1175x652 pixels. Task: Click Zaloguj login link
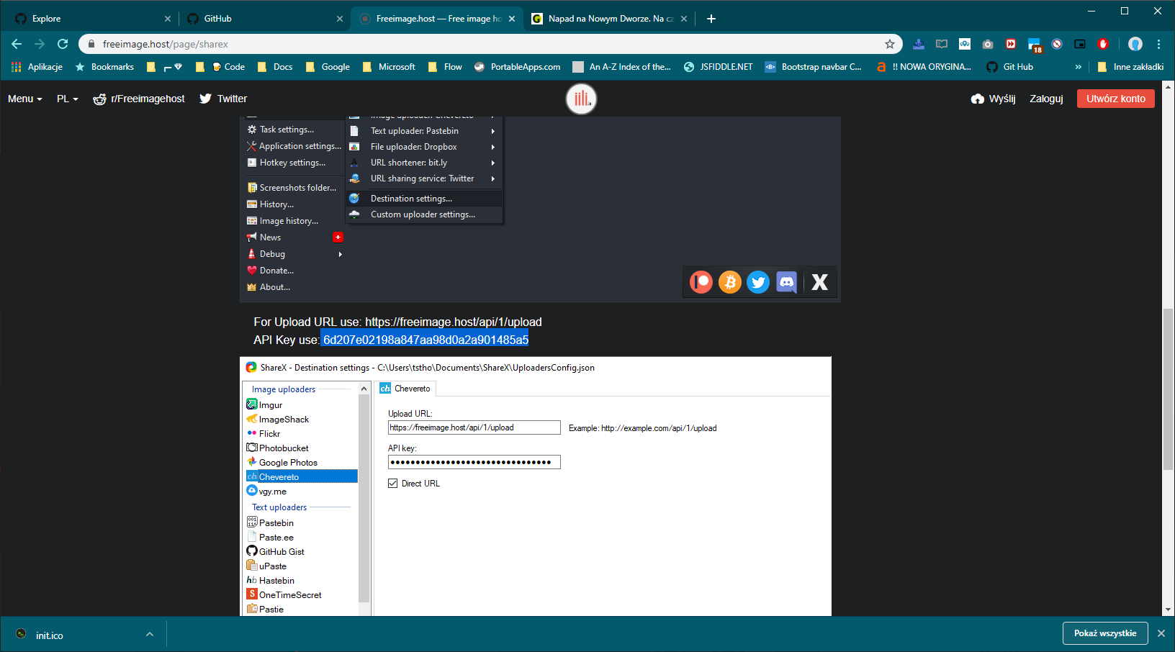(x=1046, y=99)
